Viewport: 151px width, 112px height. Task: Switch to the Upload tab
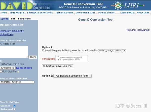pos(5,19)
